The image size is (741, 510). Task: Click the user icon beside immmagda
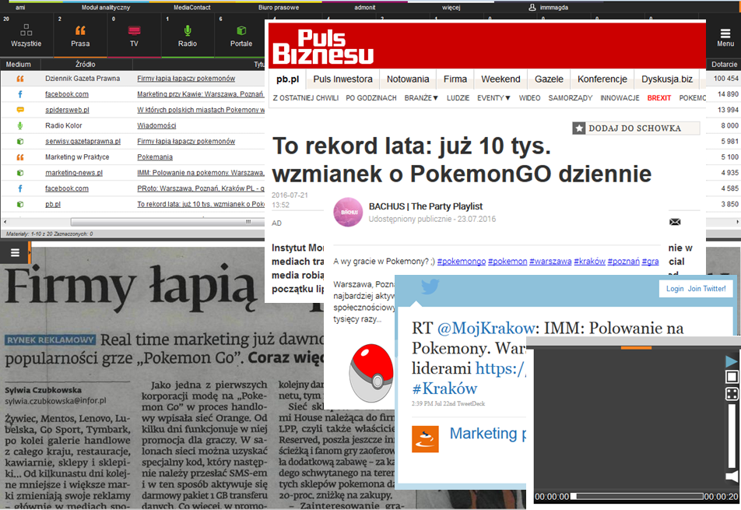coord(532,7)
